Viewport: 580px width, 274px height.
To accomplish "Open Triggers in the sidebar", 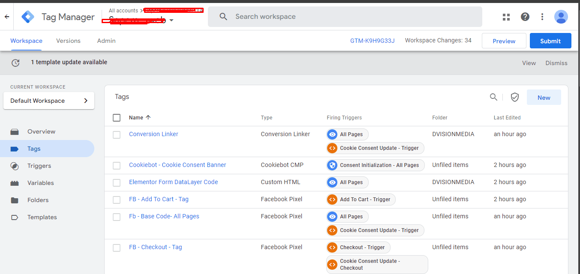I will [39, 166].
